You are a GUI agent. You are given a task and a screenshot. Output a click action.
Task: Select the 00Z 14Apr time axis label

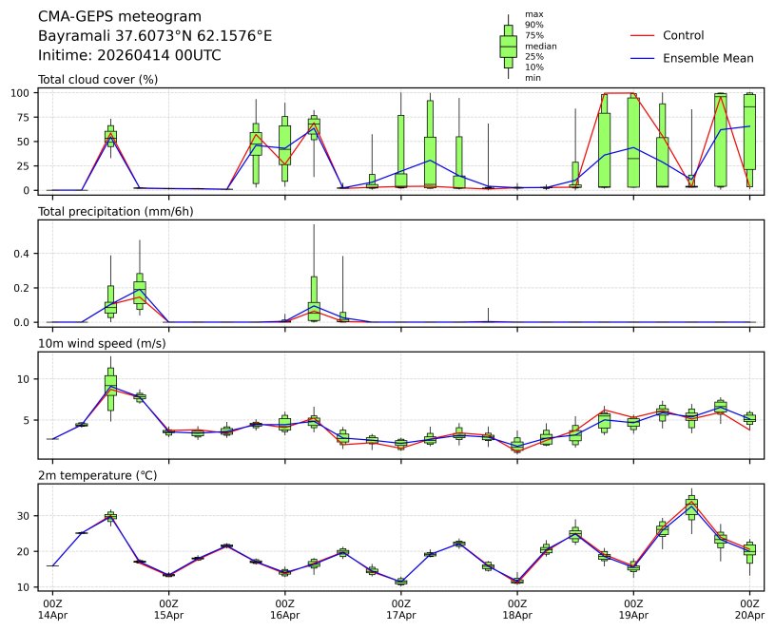(x=52, y=609)
